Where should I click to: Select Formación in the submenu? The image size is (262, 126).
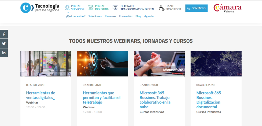tap(126, 16)
